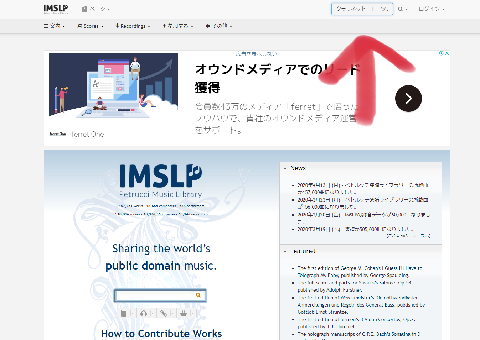Click the IMSLP logo in the top bar
This screenshot has height=340, width=480.
click(x=56, y=9)
